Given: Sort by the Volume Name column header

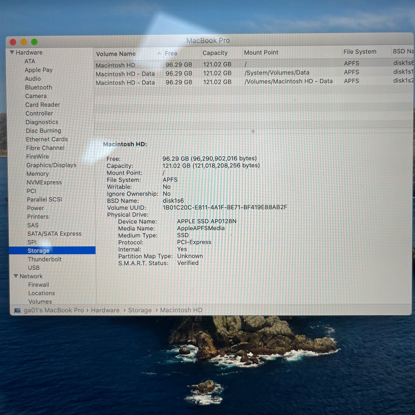Looking at the screenshot, I should (x=116, y=54).
